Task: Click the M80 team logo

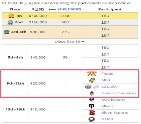Action: point(92,80)
